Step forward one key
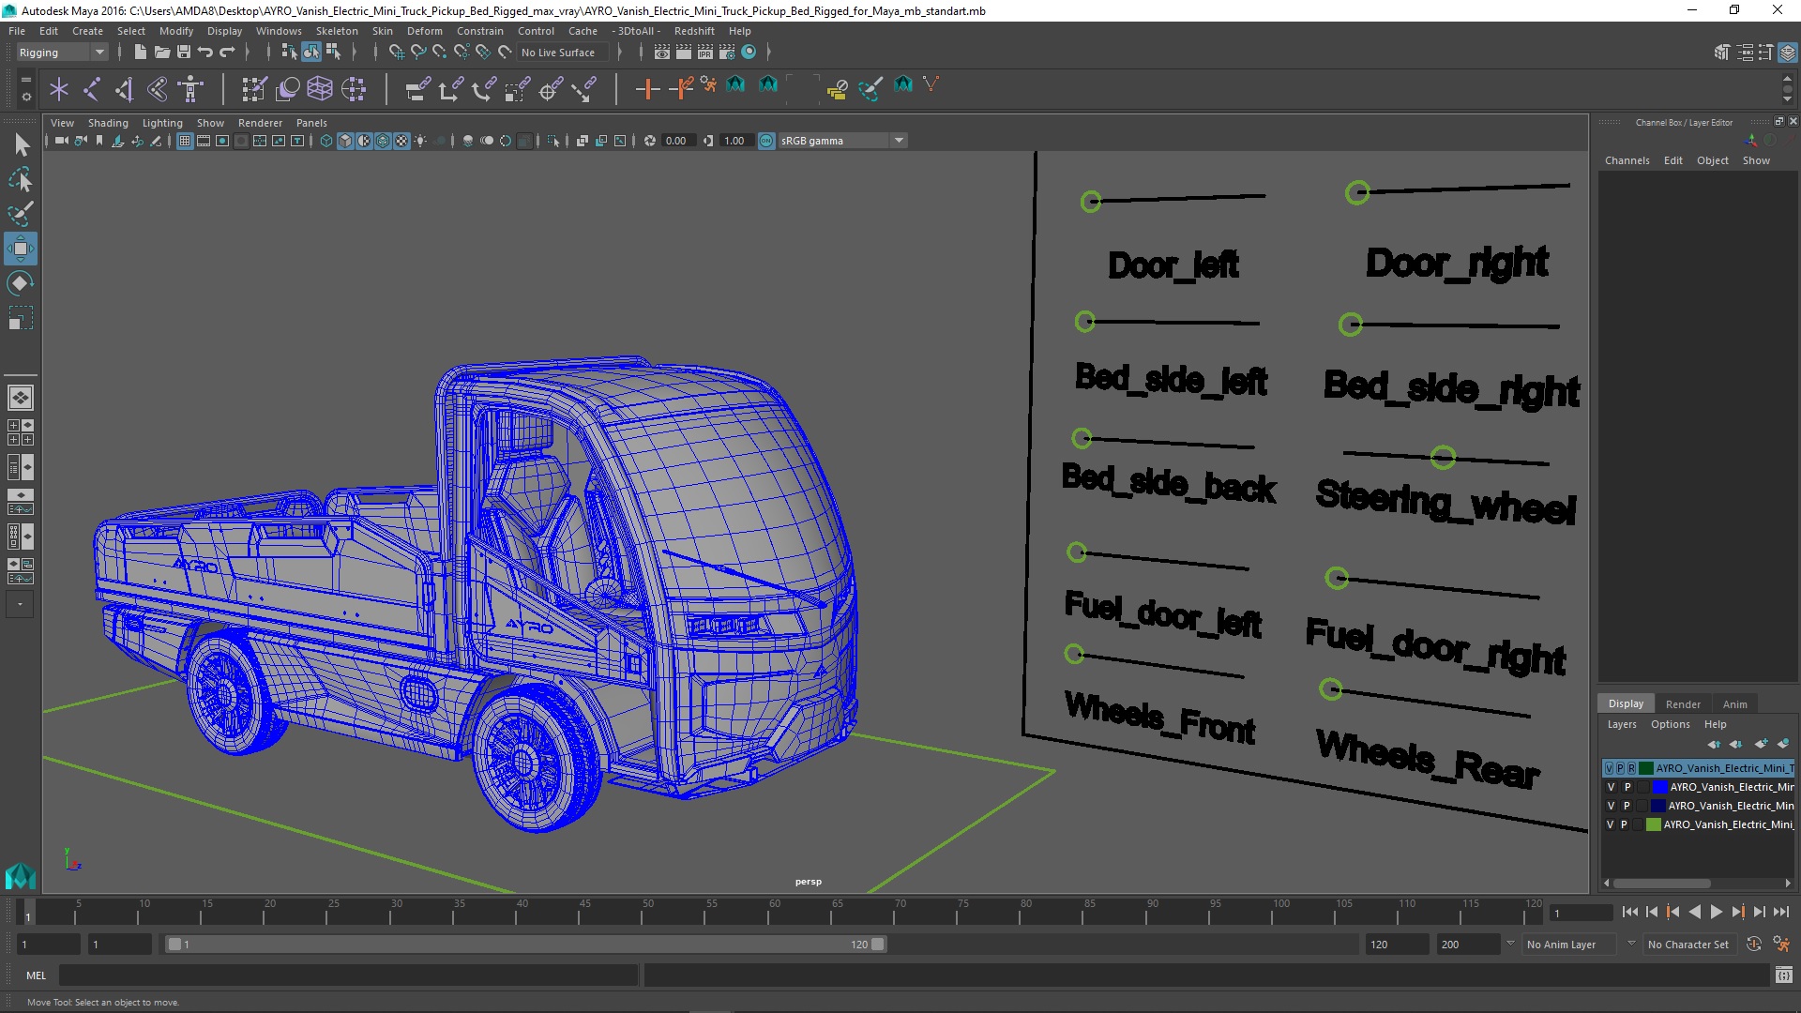The width and height of the screenshot is (1801, 1013). [x=1737, y=912]
